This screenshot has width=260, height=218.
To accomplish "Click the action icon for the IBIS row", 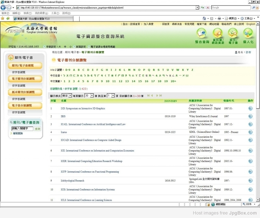I will point(250,117).
